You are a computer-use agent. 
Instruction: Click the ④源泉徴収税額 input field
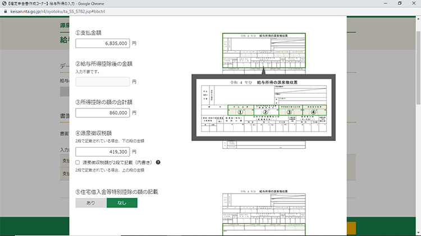103,152
